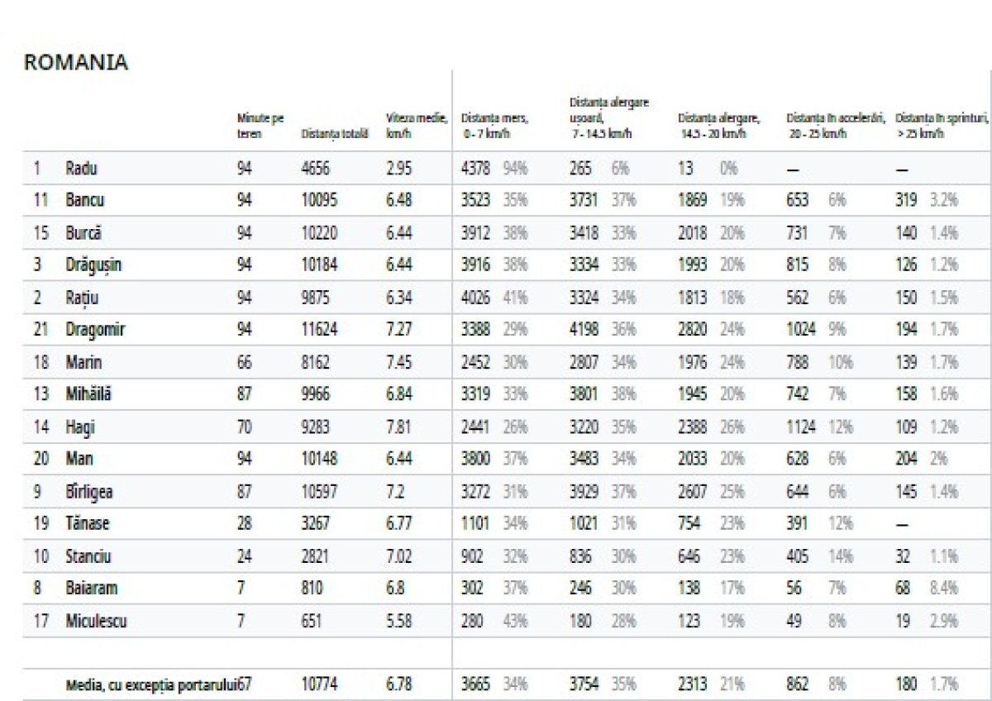This screenshot has width=992, height=701.
Task: Click the 'Distanța totală' column header
Action: click(x=335, y=133)
